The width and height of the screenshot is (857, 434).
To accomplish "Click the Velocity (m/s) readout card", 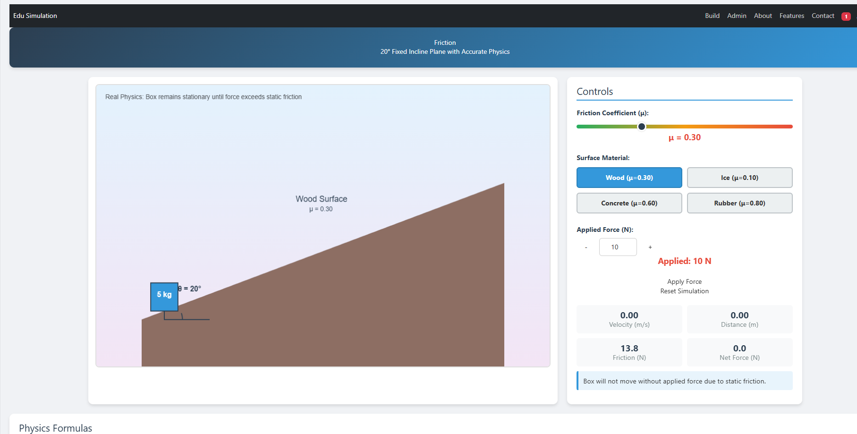I will point(629,319).
